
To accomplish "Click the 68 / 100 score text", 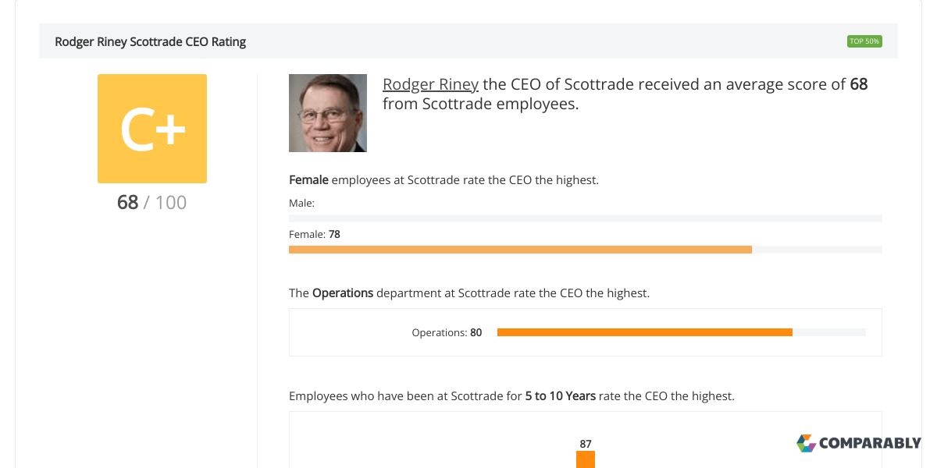I will coord(152,203).
